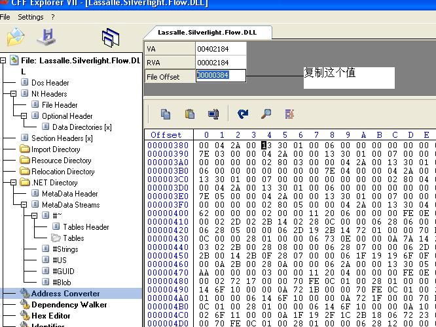Image resolution: width=436 pixels, height=327 pixels.
Task: Click the Tables open-folder icon
Action: coord(56,238)
